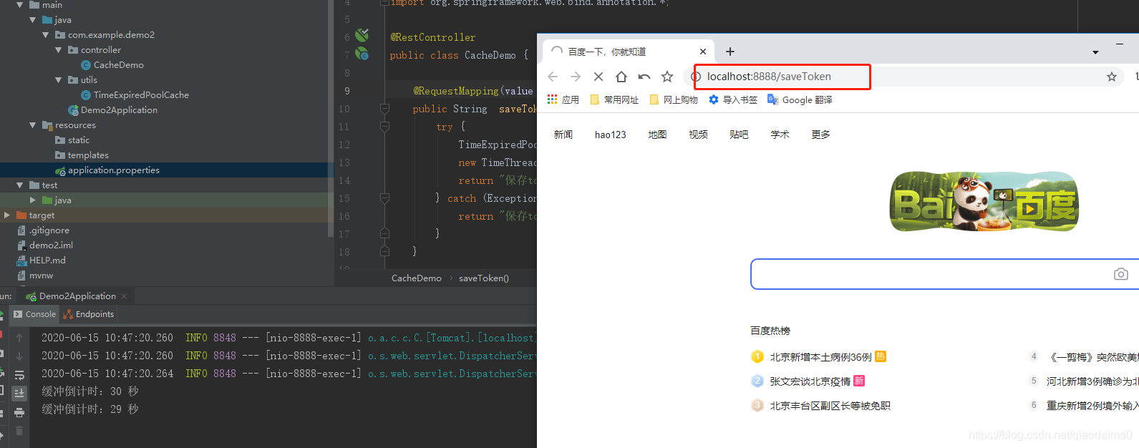This screenshot has height=448, width=1139.
Task: Select .gitignore file
Action: point(43,230)
